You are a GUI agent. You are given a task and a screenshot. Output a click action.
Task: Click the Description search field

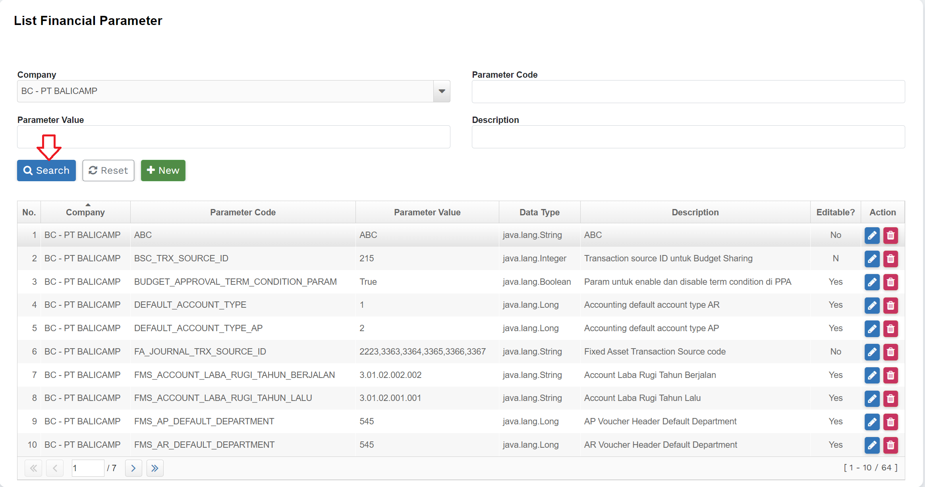point(688,137)
